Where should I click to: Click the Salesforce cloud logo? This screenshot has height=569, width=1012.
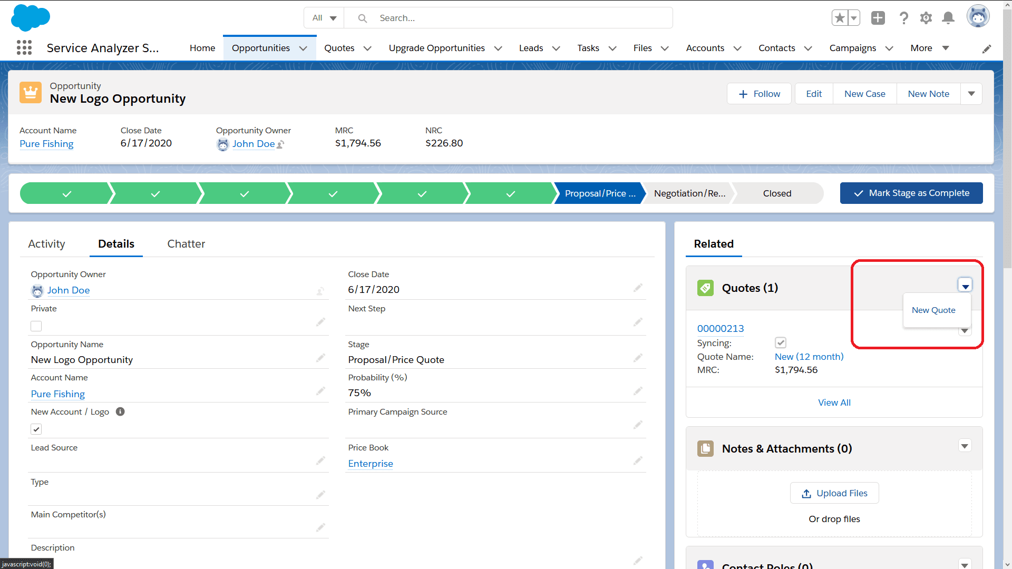pos(30,17)
